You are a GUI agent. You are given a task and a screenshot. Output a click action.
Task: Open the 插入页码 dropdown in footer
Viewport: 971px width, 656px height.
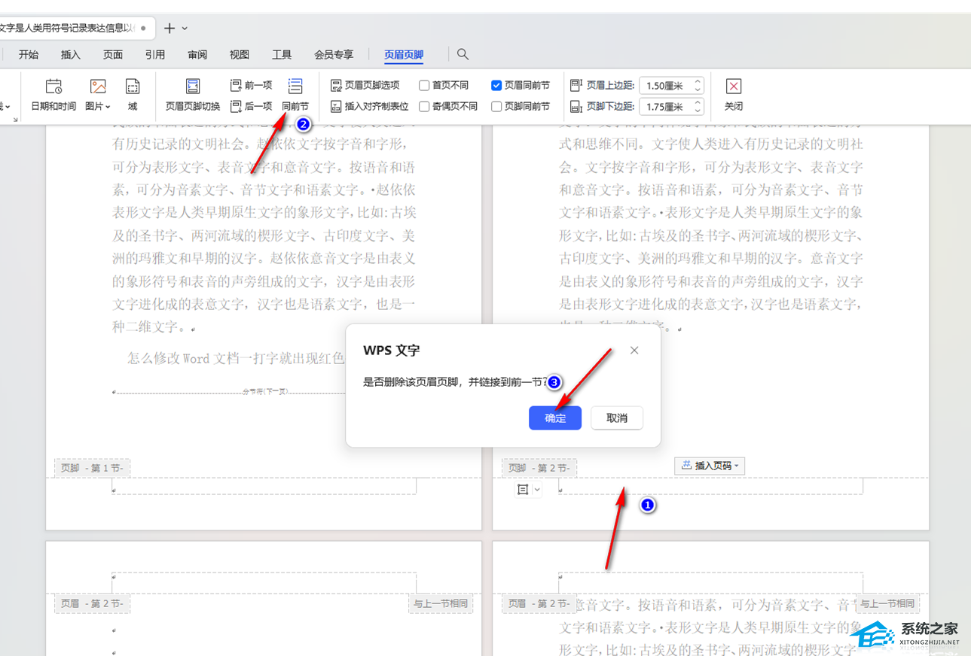(709, 466)
